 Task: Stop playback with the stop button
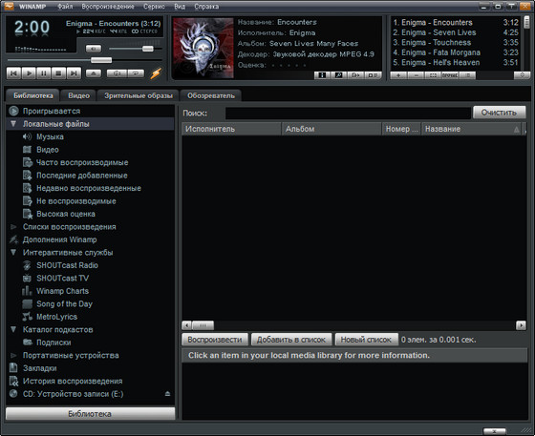pyautogui.click(x=58, y=73)
